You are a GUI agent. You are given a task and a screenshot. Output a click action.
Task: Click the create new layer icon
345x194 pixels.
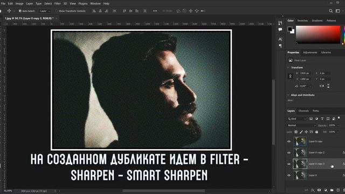click(x=338, y=190)
